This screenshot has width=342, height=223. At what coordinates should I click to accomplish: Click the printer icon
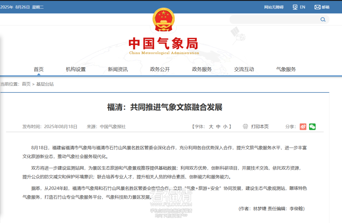pyautogui.click(x=245, y=127)
